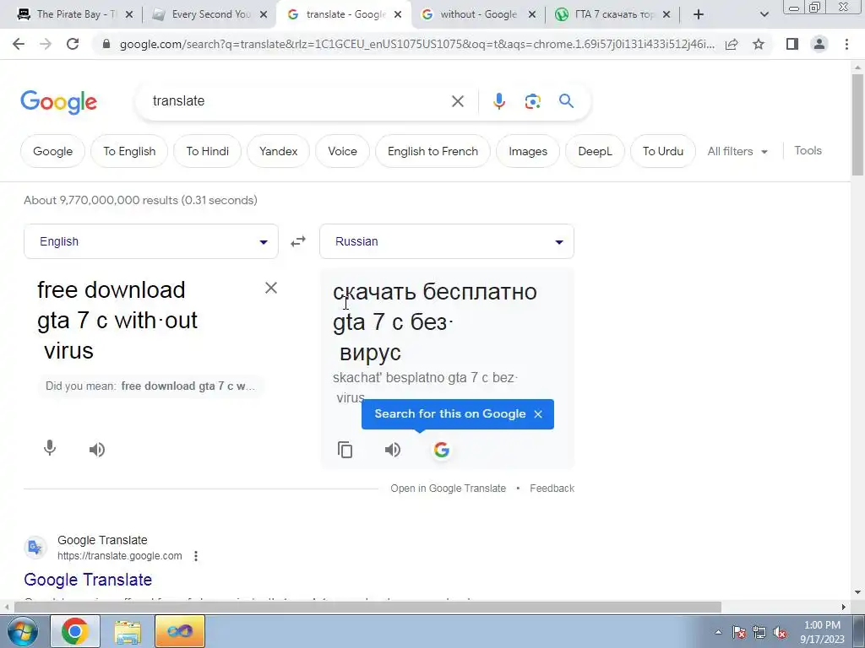This screenshot has height=648, width=865.
Task: Open the Chrome side panel icon
Action: click(792, 44)
